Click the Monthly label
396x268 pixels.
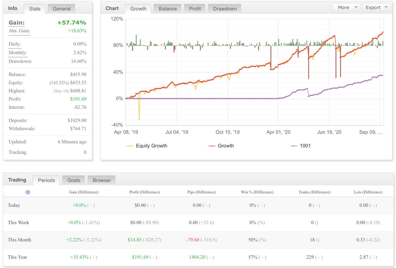point(18,53)
